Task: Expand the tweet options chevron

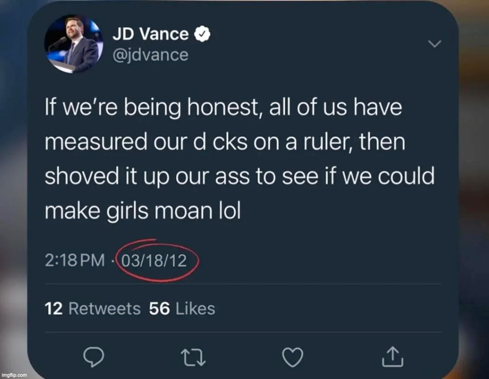Action: point(434,44)
